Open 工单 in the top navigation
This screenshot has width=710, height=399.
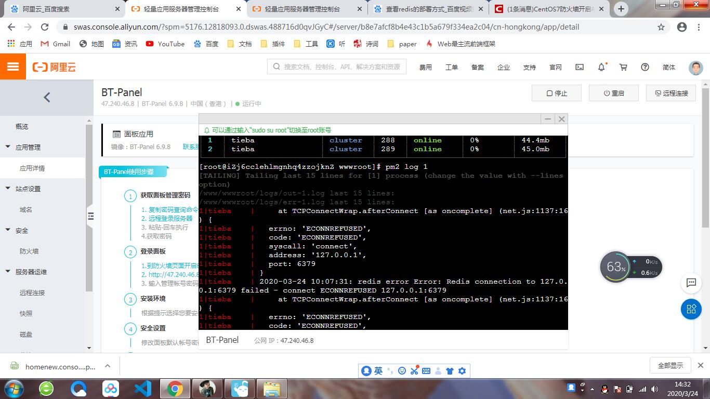(452, 67)
